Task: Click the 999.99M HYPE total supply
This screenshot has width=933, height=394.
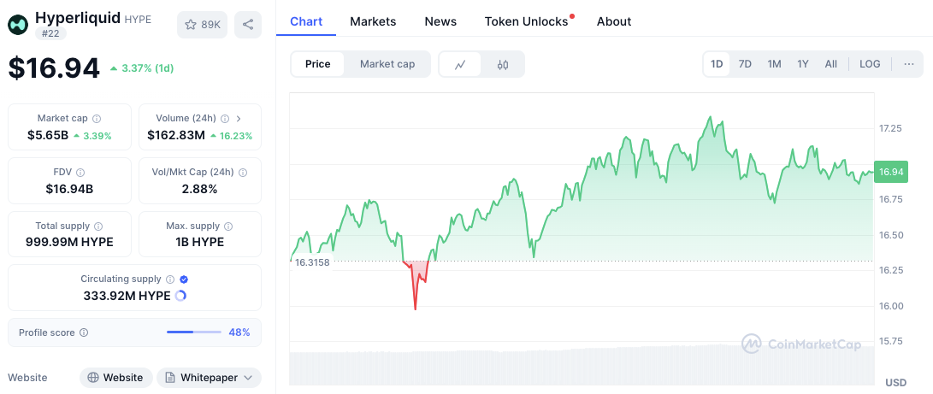Action: click(69, 243)
